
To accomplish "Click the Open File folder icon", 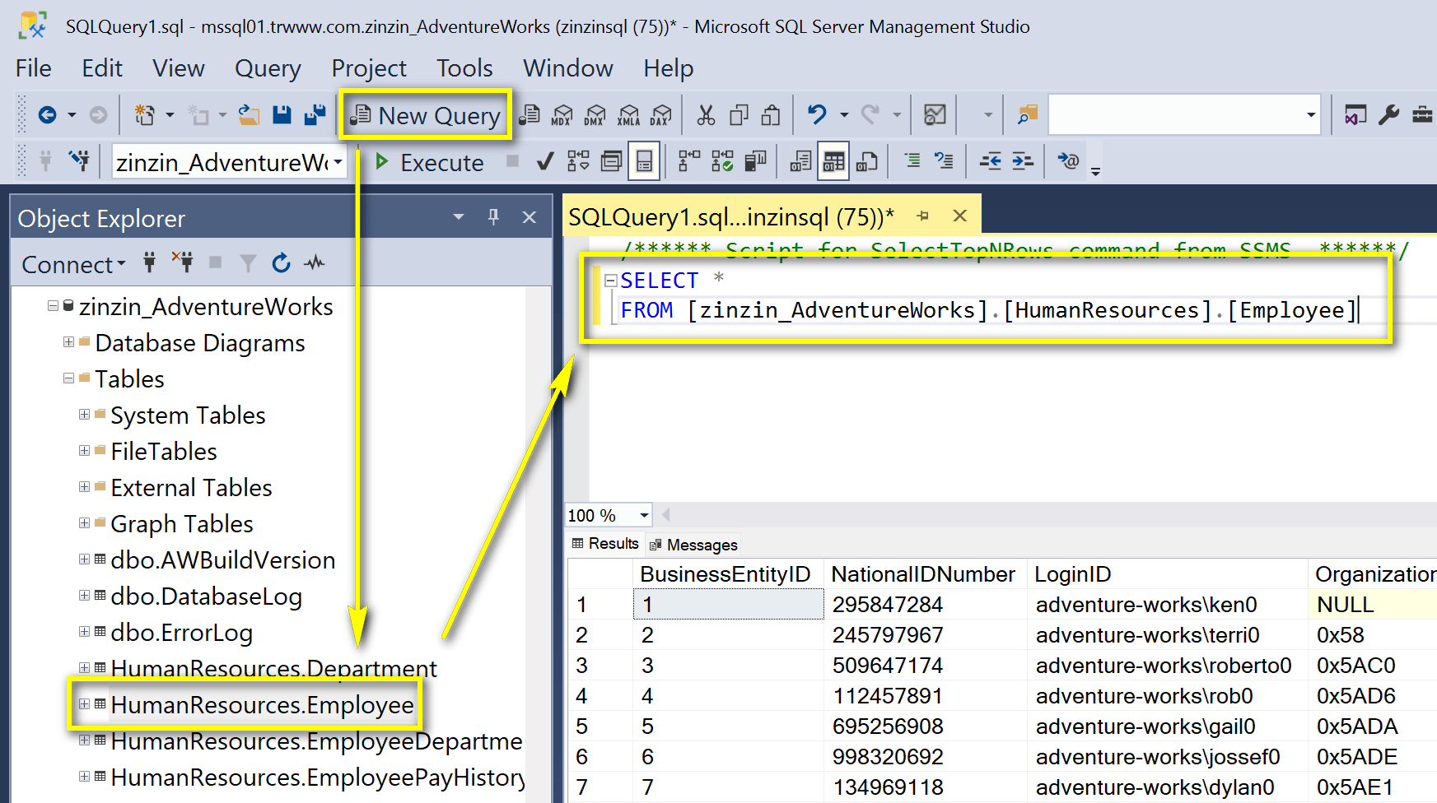I will pyautogui.click(x=249, y=115).
